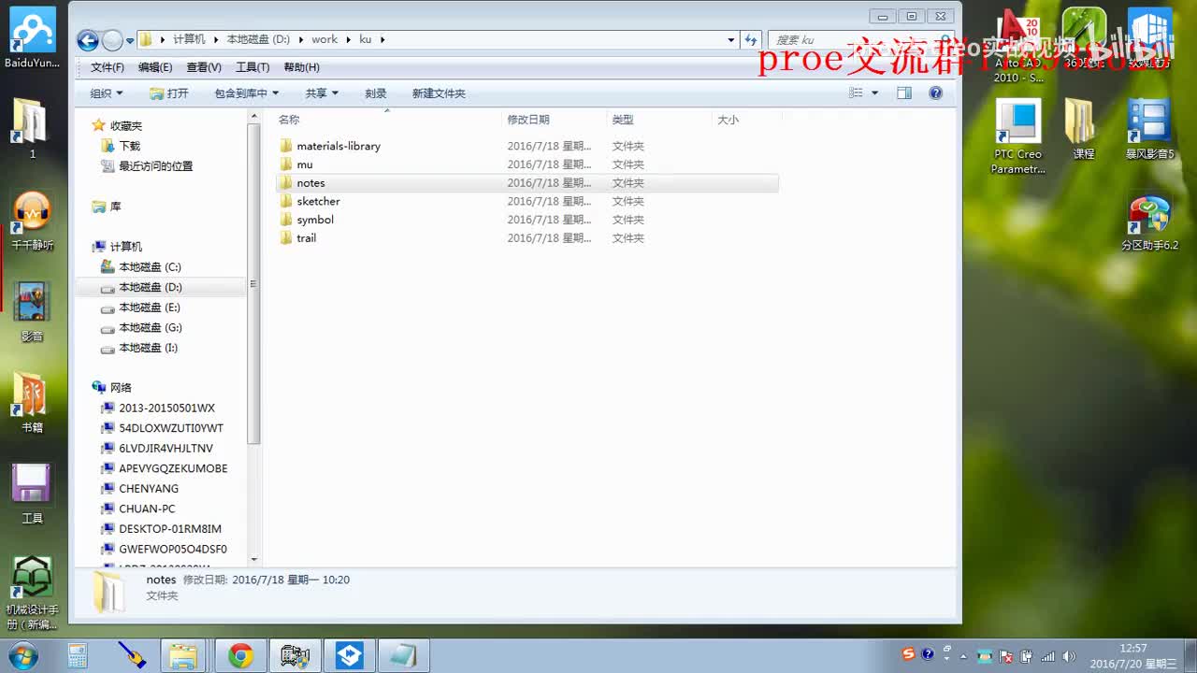Click the Chrome icon on the taskbar
Viewport: 1197px width, 673px height.
pos(240,656)
